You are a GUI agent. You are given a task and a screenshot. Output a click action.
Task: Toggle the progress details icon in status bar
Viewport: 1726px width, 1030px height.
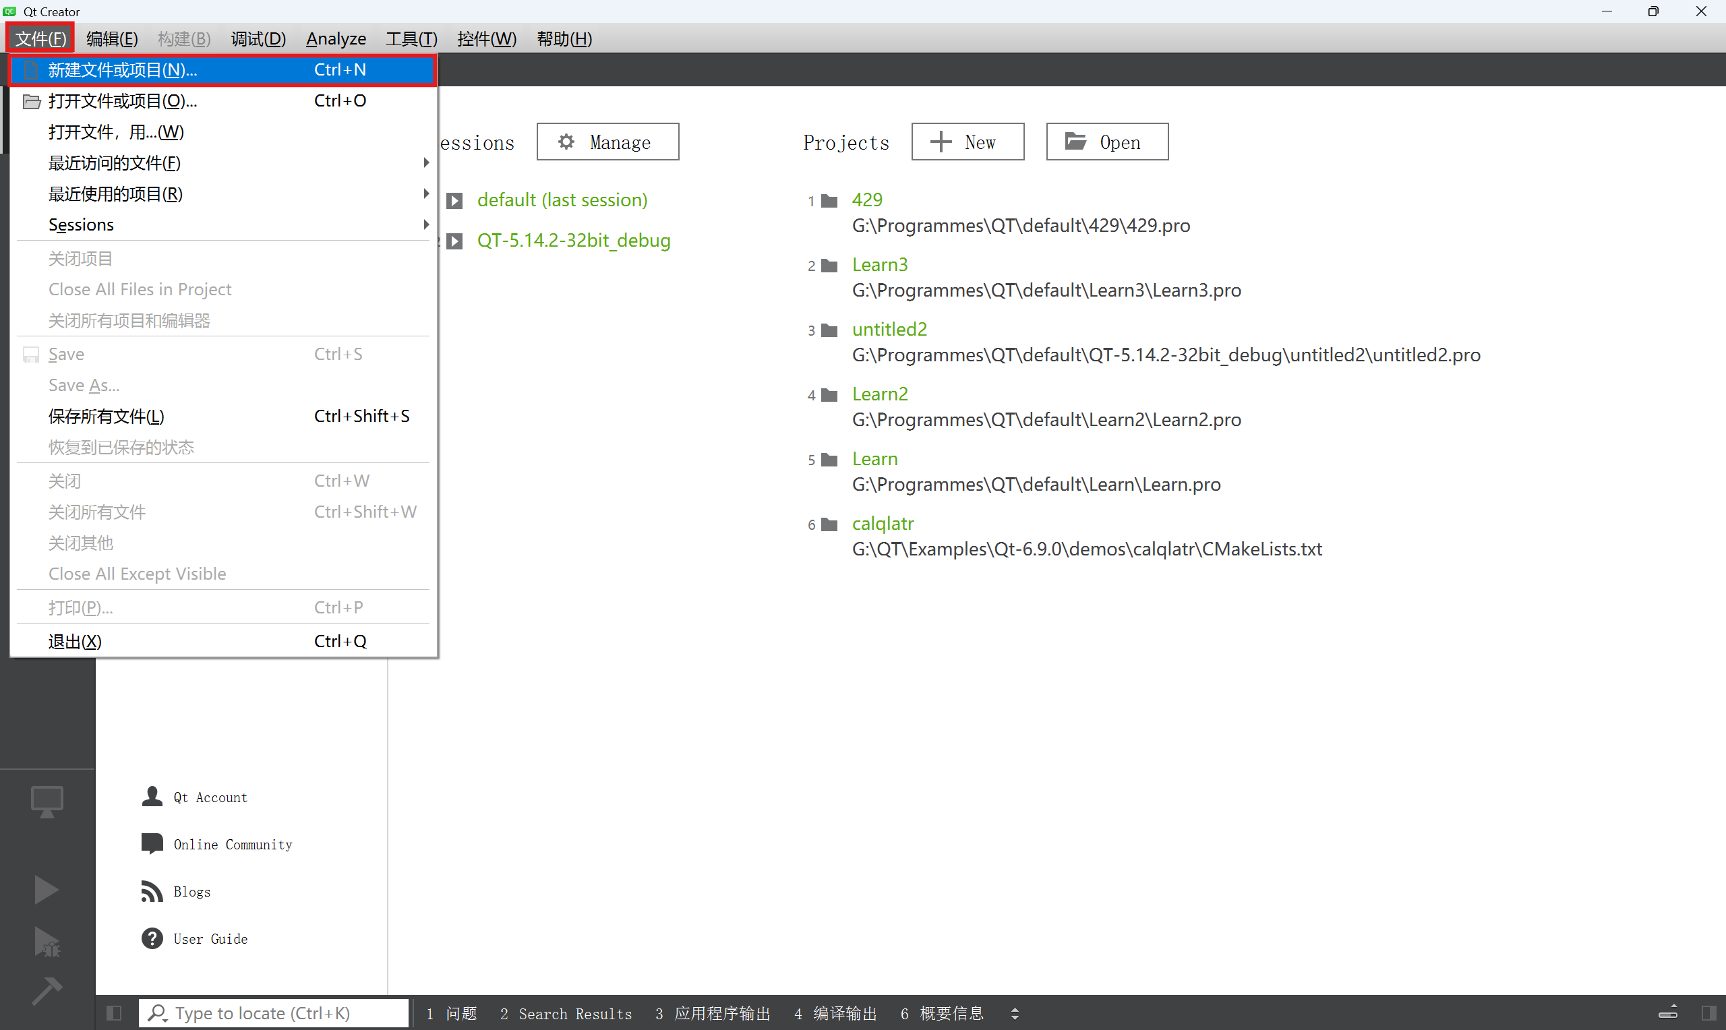click(1668, 1012)
